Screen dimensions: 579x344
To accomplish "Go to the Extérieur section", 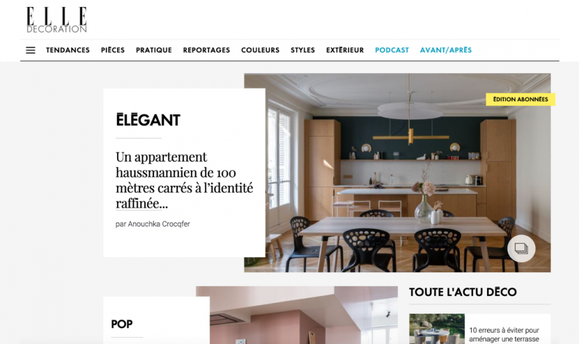I will [345, 50].
